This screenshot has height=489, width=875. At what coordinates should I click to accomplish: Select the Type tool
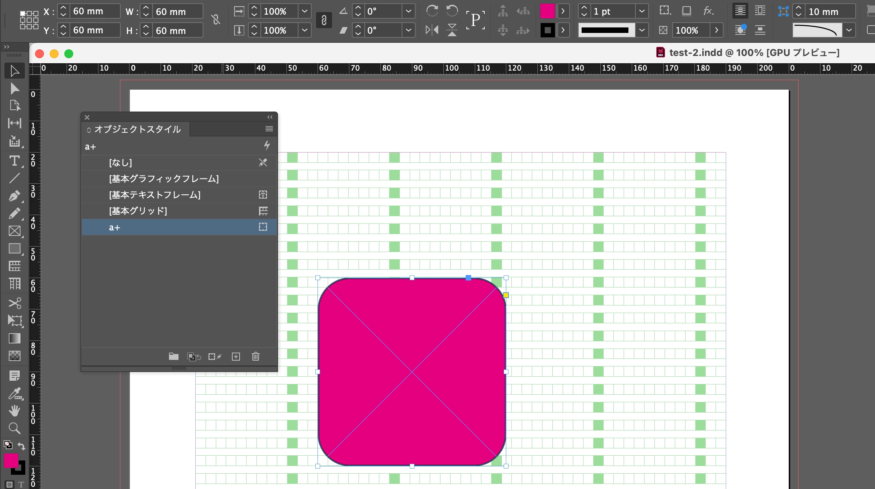15,161
